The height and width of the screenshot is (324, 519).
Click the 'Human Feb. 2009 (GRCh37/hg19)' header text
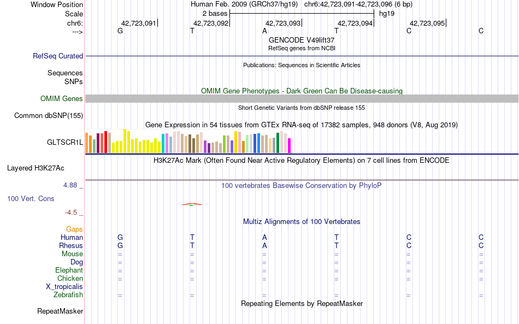point(244,4)
